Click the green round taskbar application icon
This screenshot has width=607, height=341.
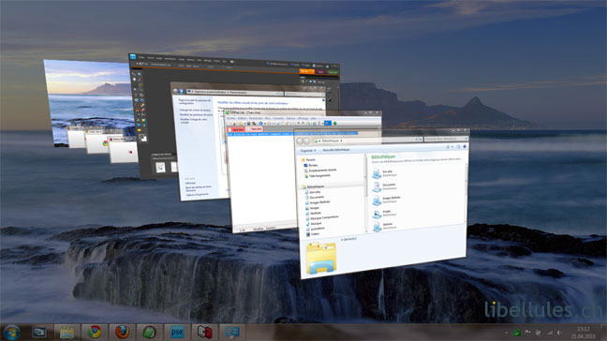[149, 332]
